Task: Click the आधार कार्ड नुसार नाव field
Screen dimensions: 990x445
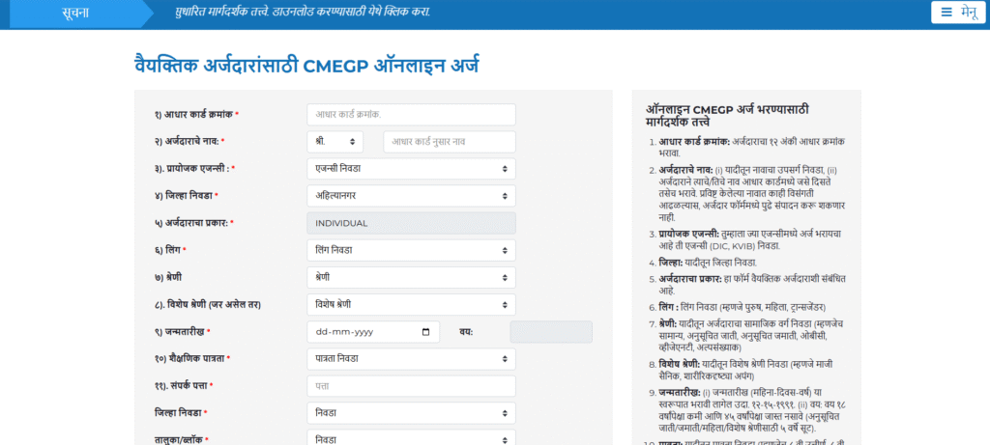Action: [450, 142]
